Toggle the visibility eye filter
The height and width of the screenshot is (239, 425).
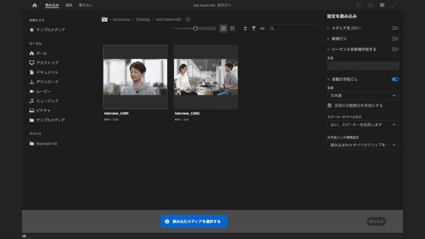(262, 28)
